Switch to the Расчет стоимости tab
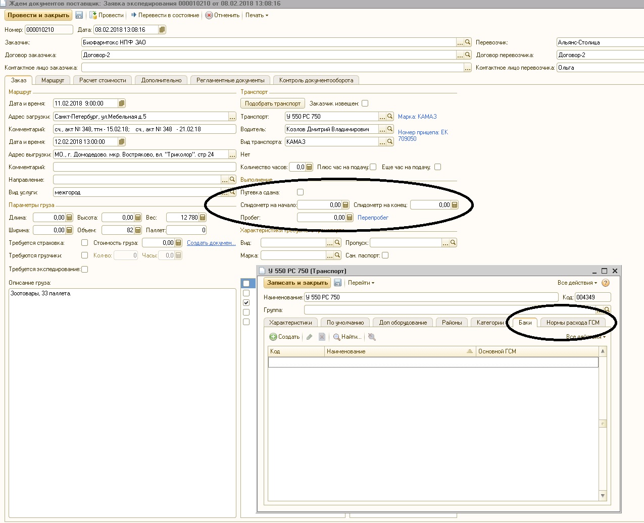 pyautogui.click(x=103, y=80)
